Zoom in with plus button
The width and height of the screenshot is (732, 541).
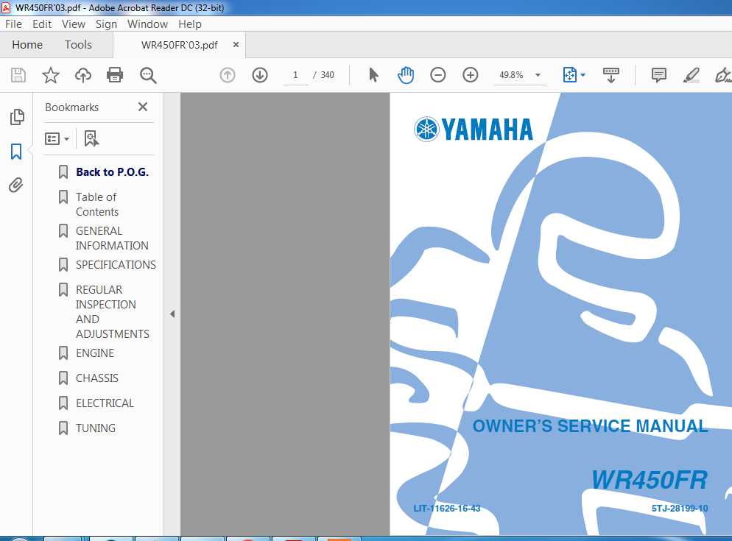tap(470, 75)
